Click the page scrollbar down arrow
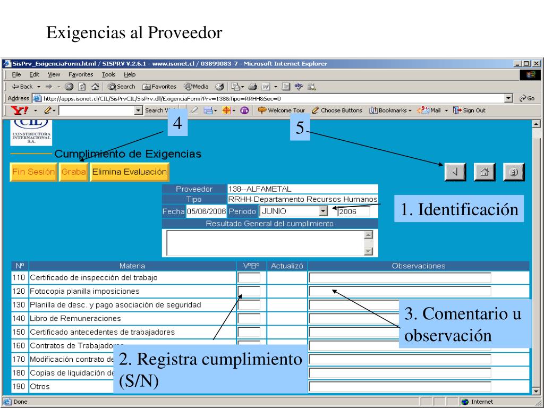 tap(536, 391)
